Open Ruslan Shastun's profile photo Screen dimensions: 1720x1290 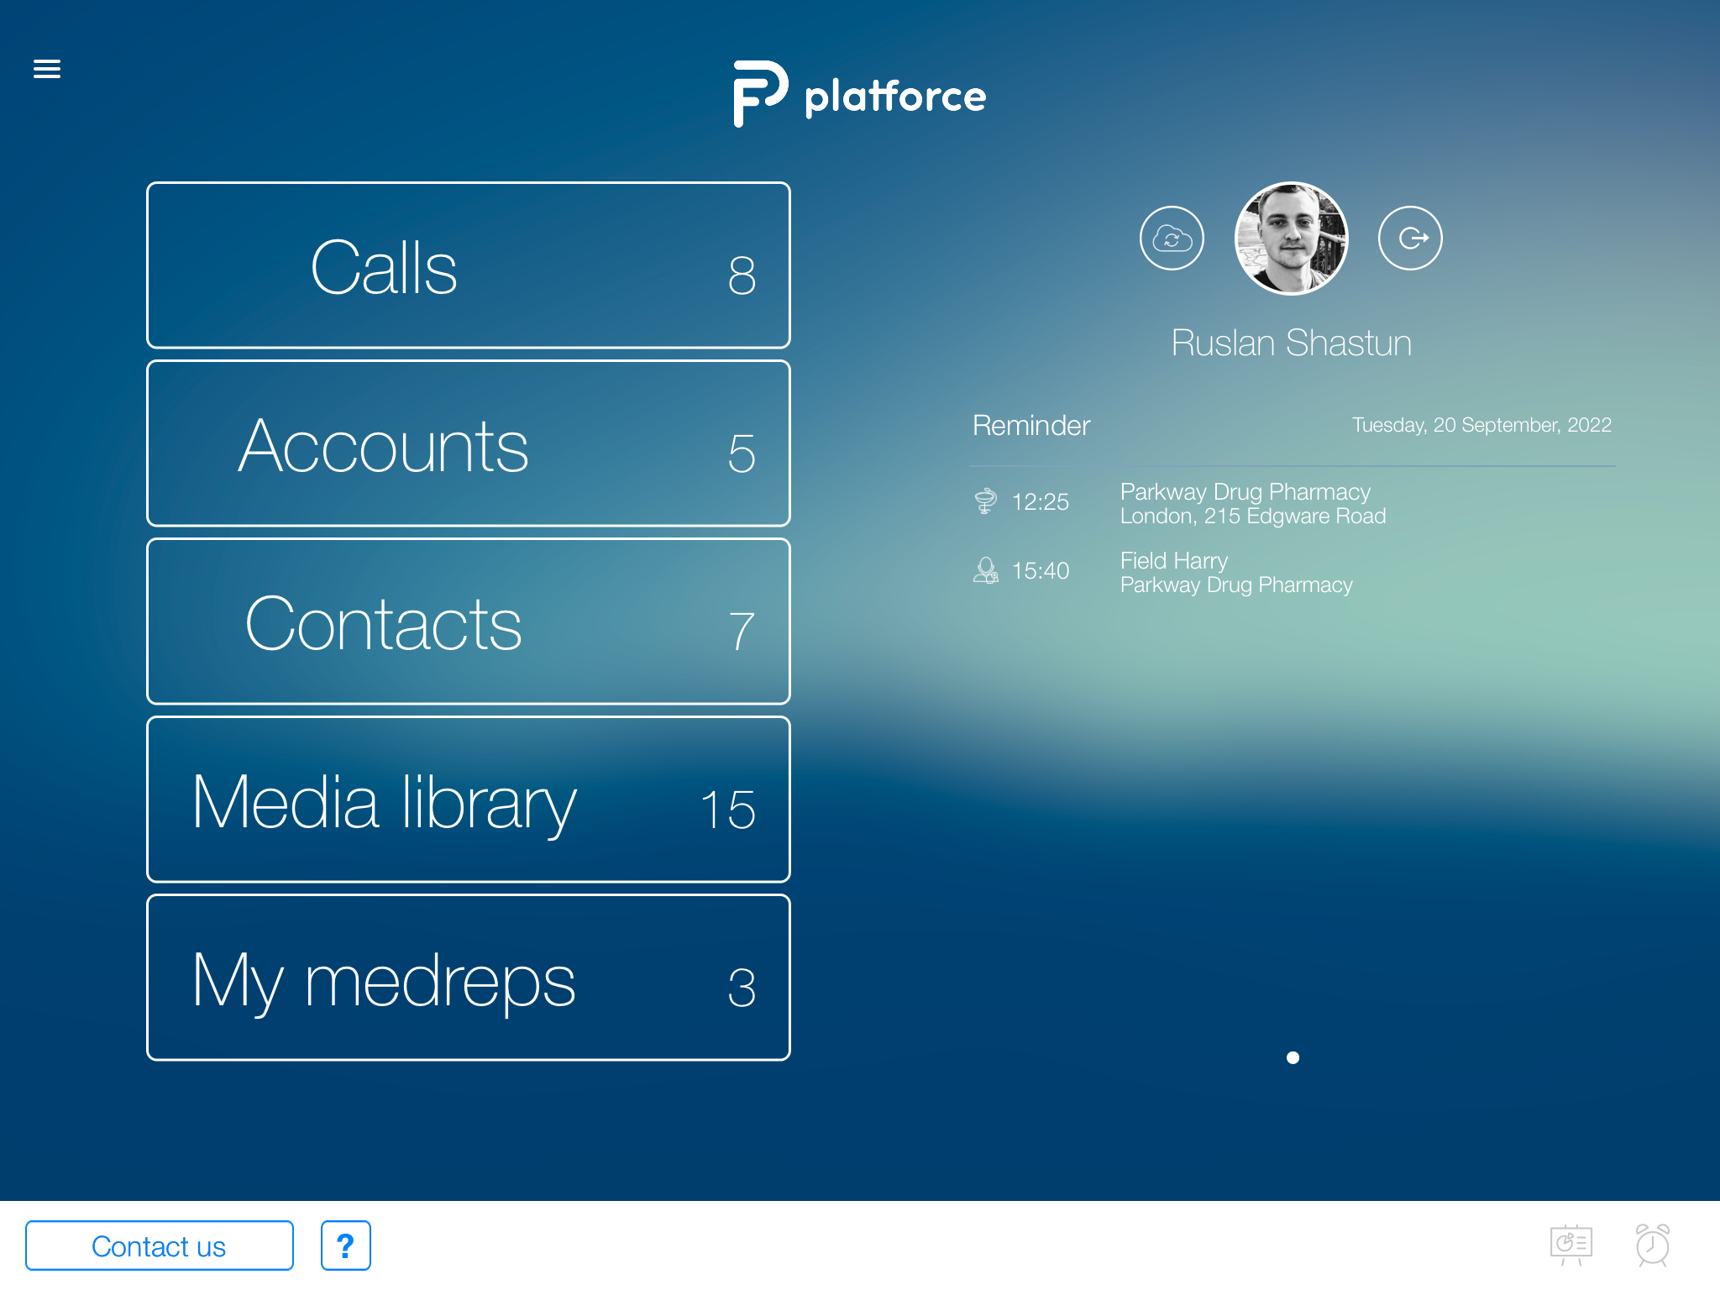[x=1291, y=239]
